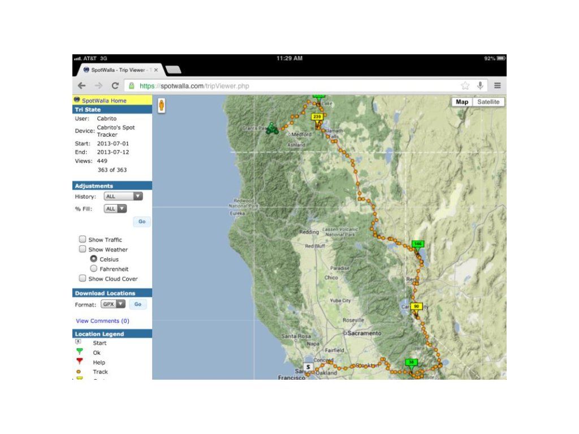Open the Chrome hamburger menu
Image resolution: width=579 pixels, height=434 pixels.
coord(497,86)
